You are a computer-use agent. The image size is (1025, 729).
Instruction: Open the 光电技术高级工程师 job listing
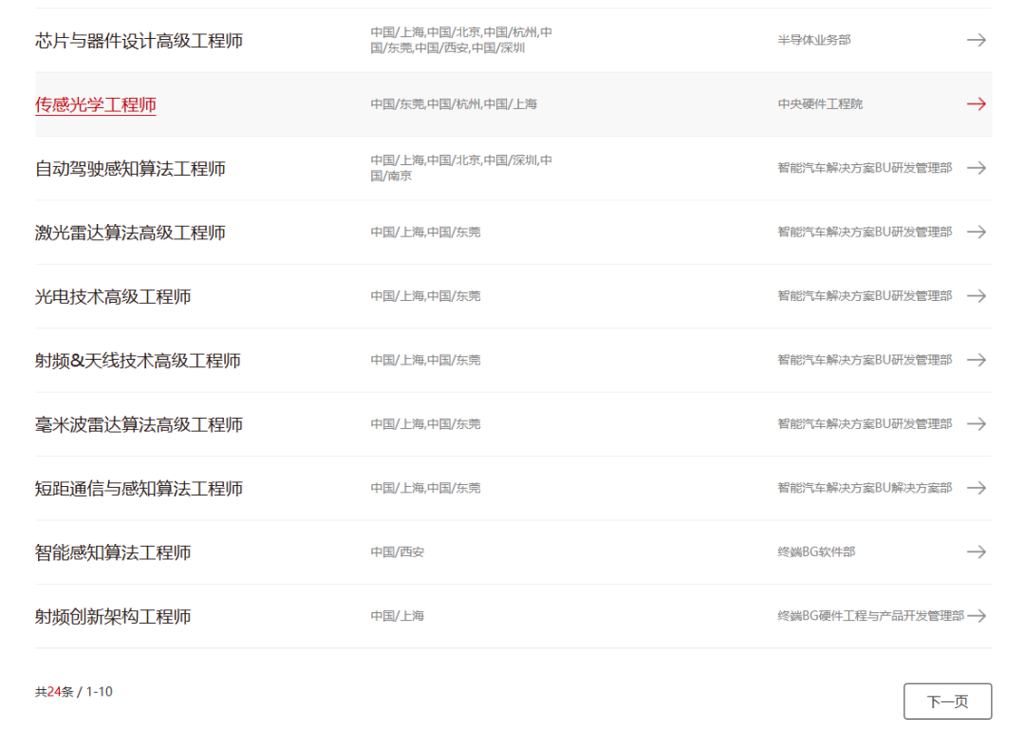[x=112, y=297]
